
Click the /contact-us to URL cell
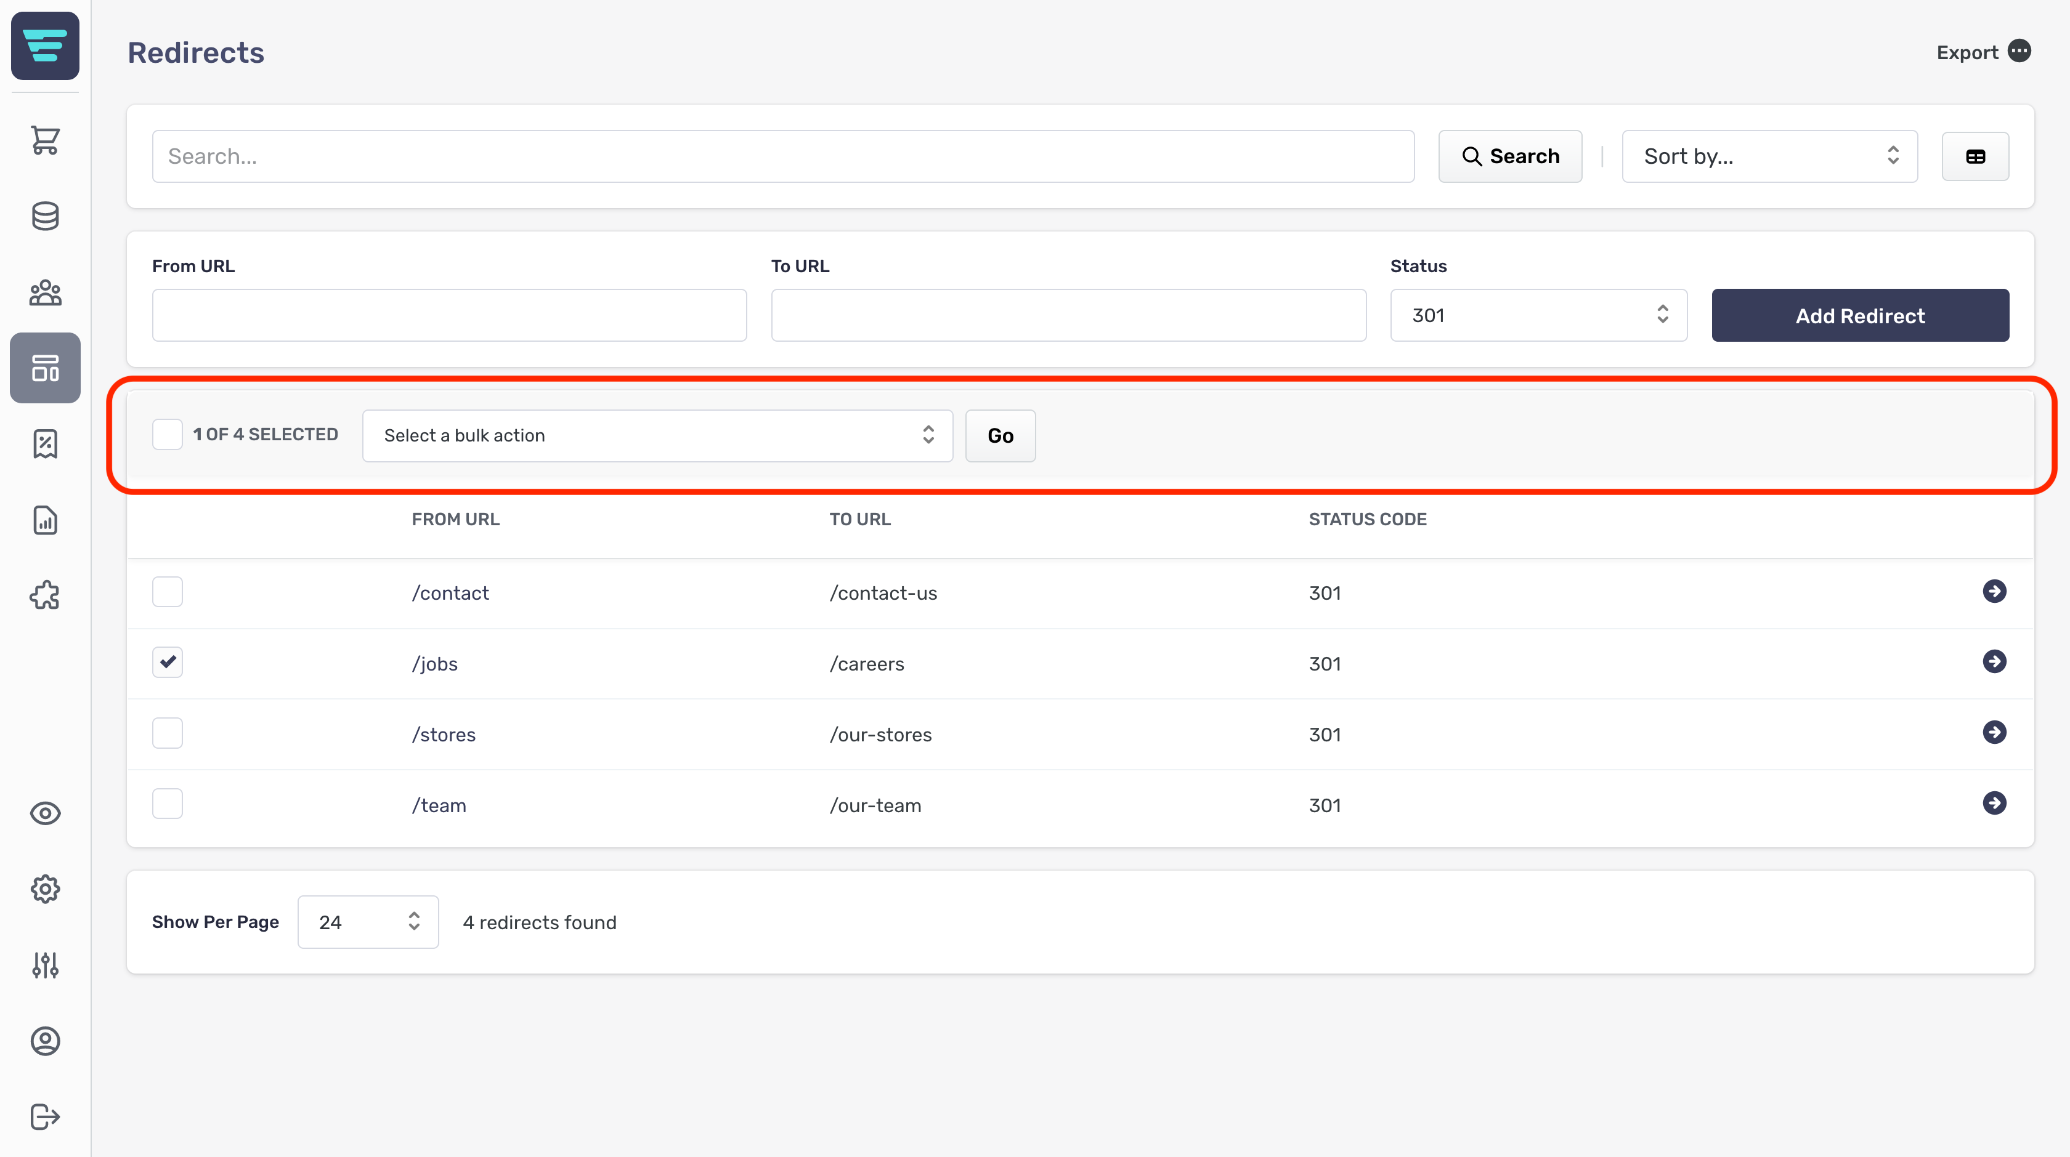click(x=883, y=594)
